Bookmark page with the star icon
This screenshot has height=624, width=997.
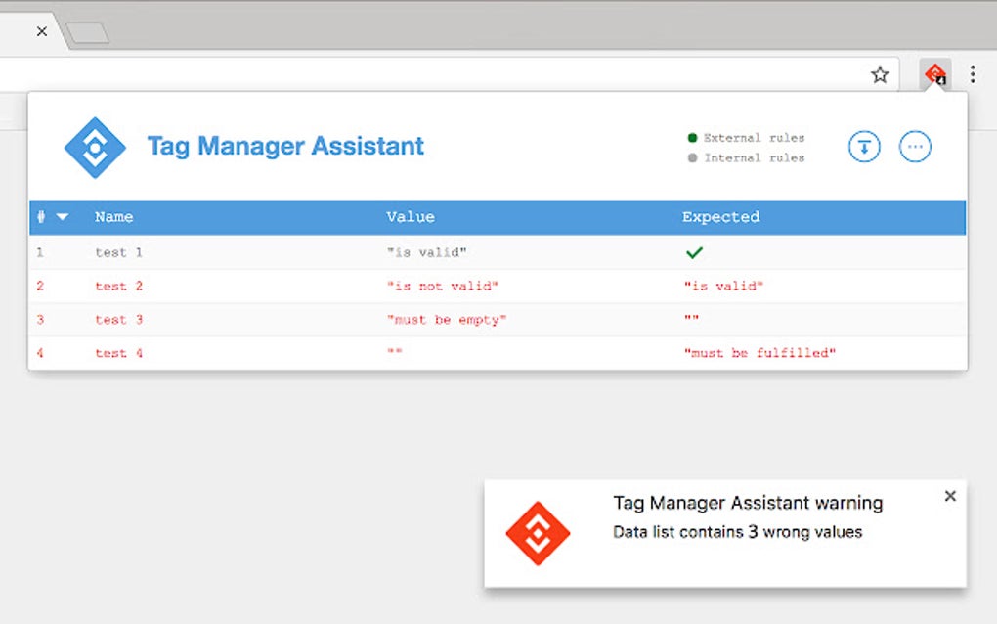pyautogui.click(x=880, y=75)
